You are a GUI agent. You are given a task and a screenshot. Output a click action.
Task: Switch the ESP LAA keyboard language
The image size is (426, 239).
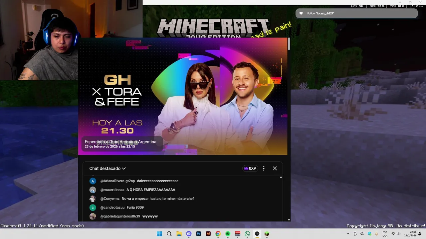click(385, 234)
